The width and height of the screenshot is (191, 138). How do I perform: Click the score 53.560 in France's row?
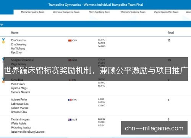(x=102, y=106)
